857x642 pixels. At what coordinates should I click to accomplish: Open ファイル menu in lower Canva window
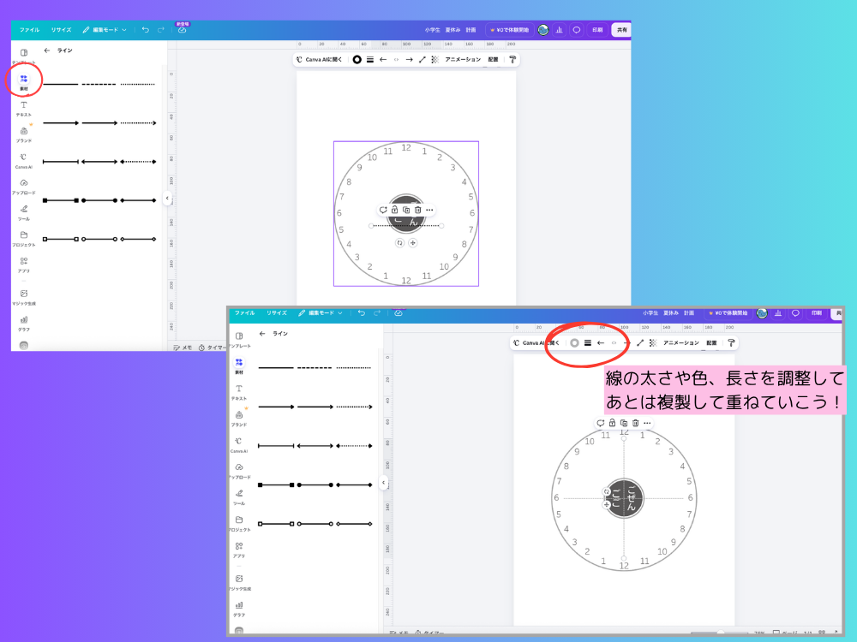coord(244,312)
